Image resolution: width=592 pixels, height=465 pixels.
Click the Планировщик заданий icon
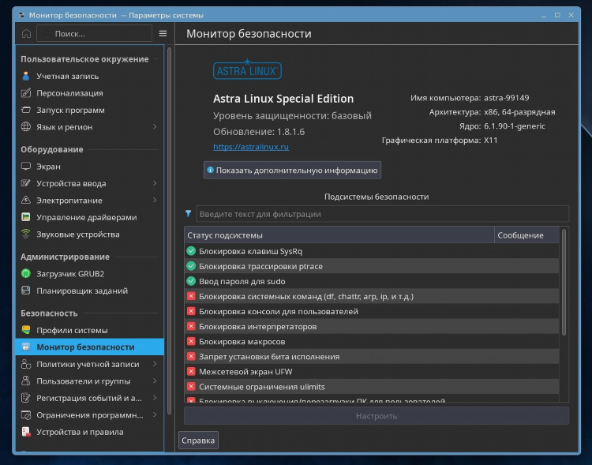tap(26, 291)
